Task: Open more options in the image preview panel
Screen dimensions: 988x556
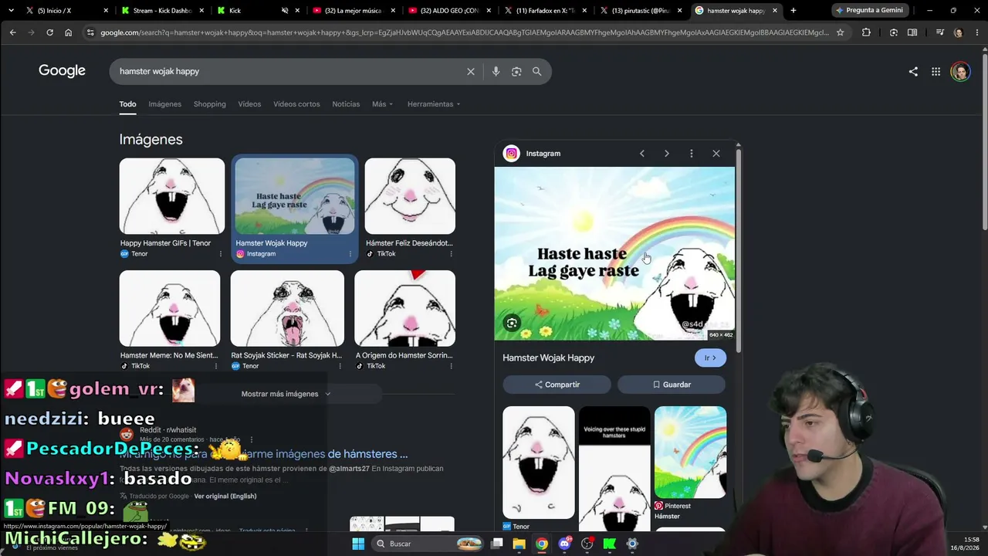Action: [x=692, y=154]
